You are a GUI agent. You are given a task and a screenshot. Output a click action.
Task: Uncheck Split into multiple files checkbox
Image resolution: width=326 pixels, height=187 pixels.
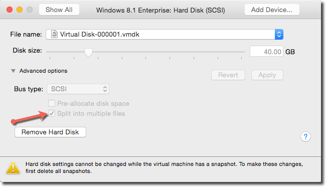click(x=52, y=113)
